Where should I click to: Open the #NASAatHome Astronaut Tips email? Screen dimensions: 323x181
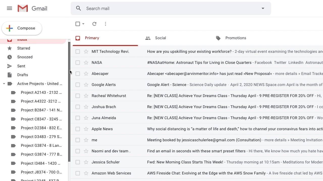pyautogui.click(x=197, y=63)
